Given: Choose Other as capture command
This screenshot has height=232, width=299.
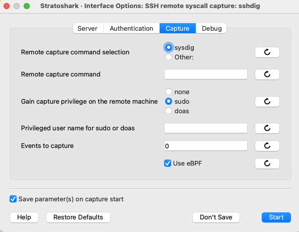Looking at the screenshot, I should 169,57.
